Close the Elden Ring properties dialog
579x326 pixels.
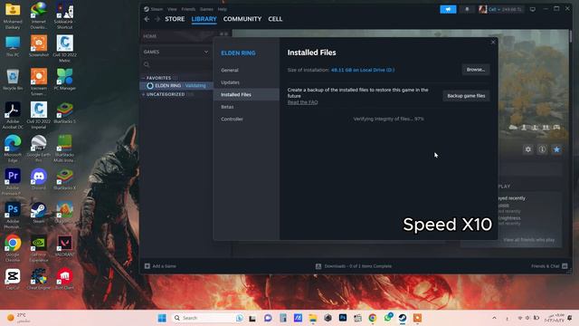[493, 43]
